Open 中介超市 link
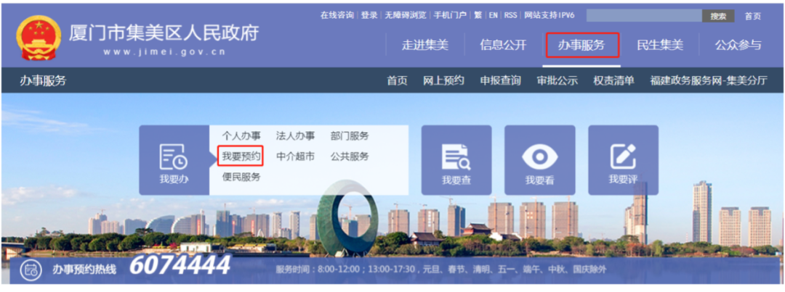The image size is (785, 292). 295,156
